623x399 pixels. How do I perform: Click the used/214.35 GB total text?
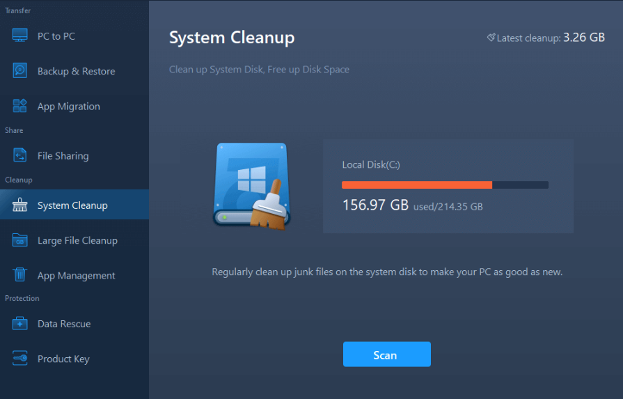tap(448, 207)
